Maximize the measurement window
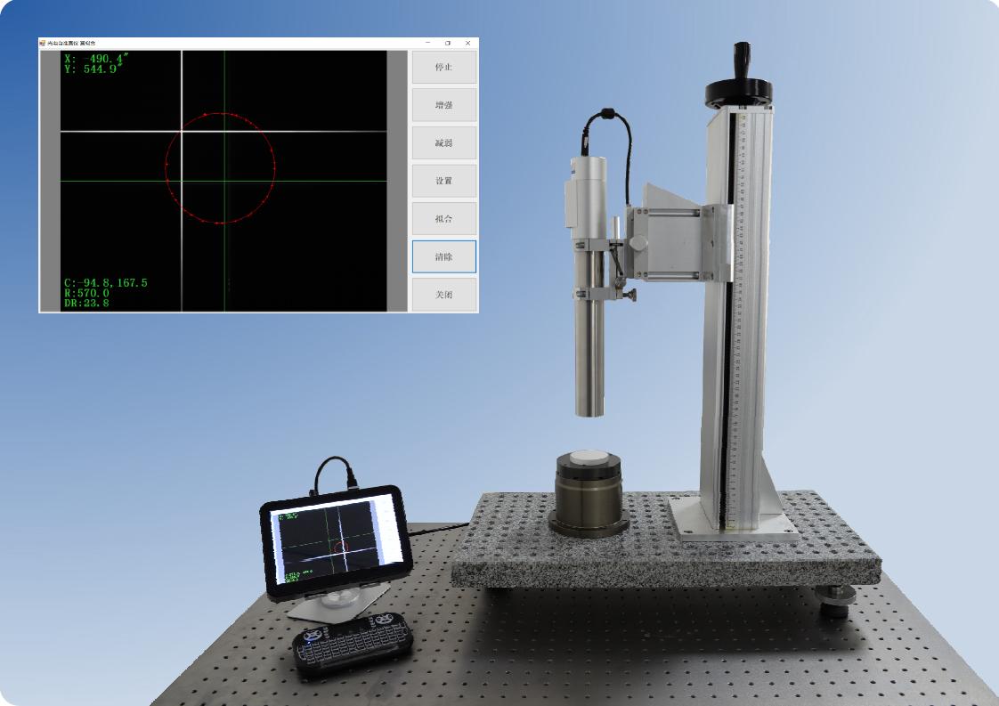The image size is (999, 706). click(x=448, y=43)
